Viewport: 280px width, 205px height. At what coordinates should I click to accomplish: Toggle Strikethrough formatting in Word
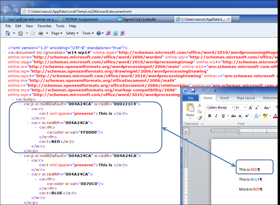click(233, 116)
